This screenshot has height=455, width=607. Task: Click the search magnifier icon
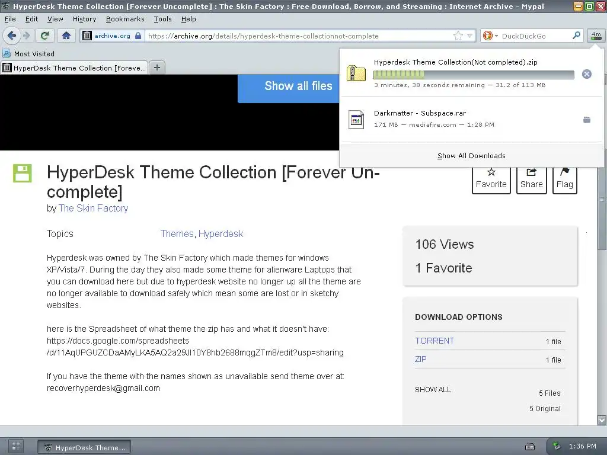(576, 36)
